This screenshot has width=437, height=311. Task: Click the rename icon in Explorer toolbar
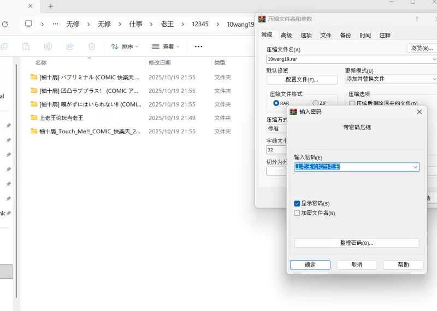pos(48,46)
